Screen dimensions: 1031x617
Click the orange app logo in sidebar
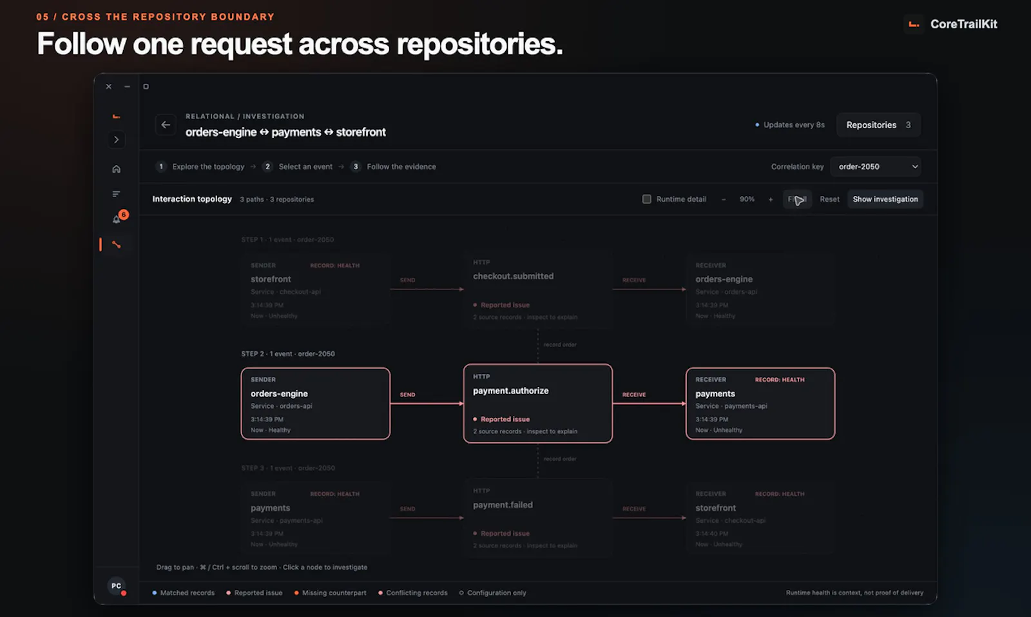[x=116, y=117]
